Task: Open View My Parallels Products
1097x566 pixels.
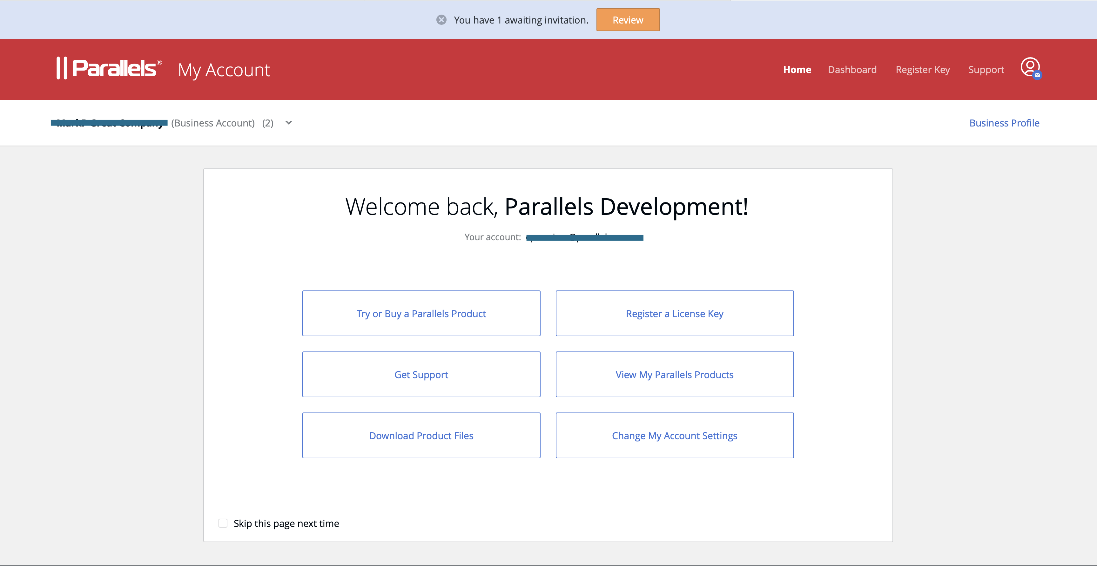Action: pyautogui.click(x=675, y=374)
